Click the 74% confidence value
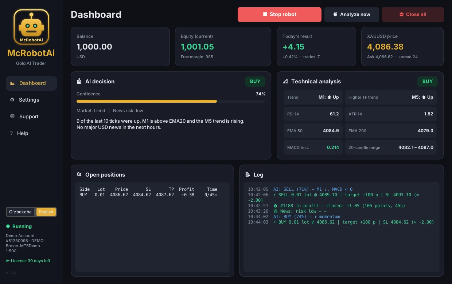 pos(261,94)
